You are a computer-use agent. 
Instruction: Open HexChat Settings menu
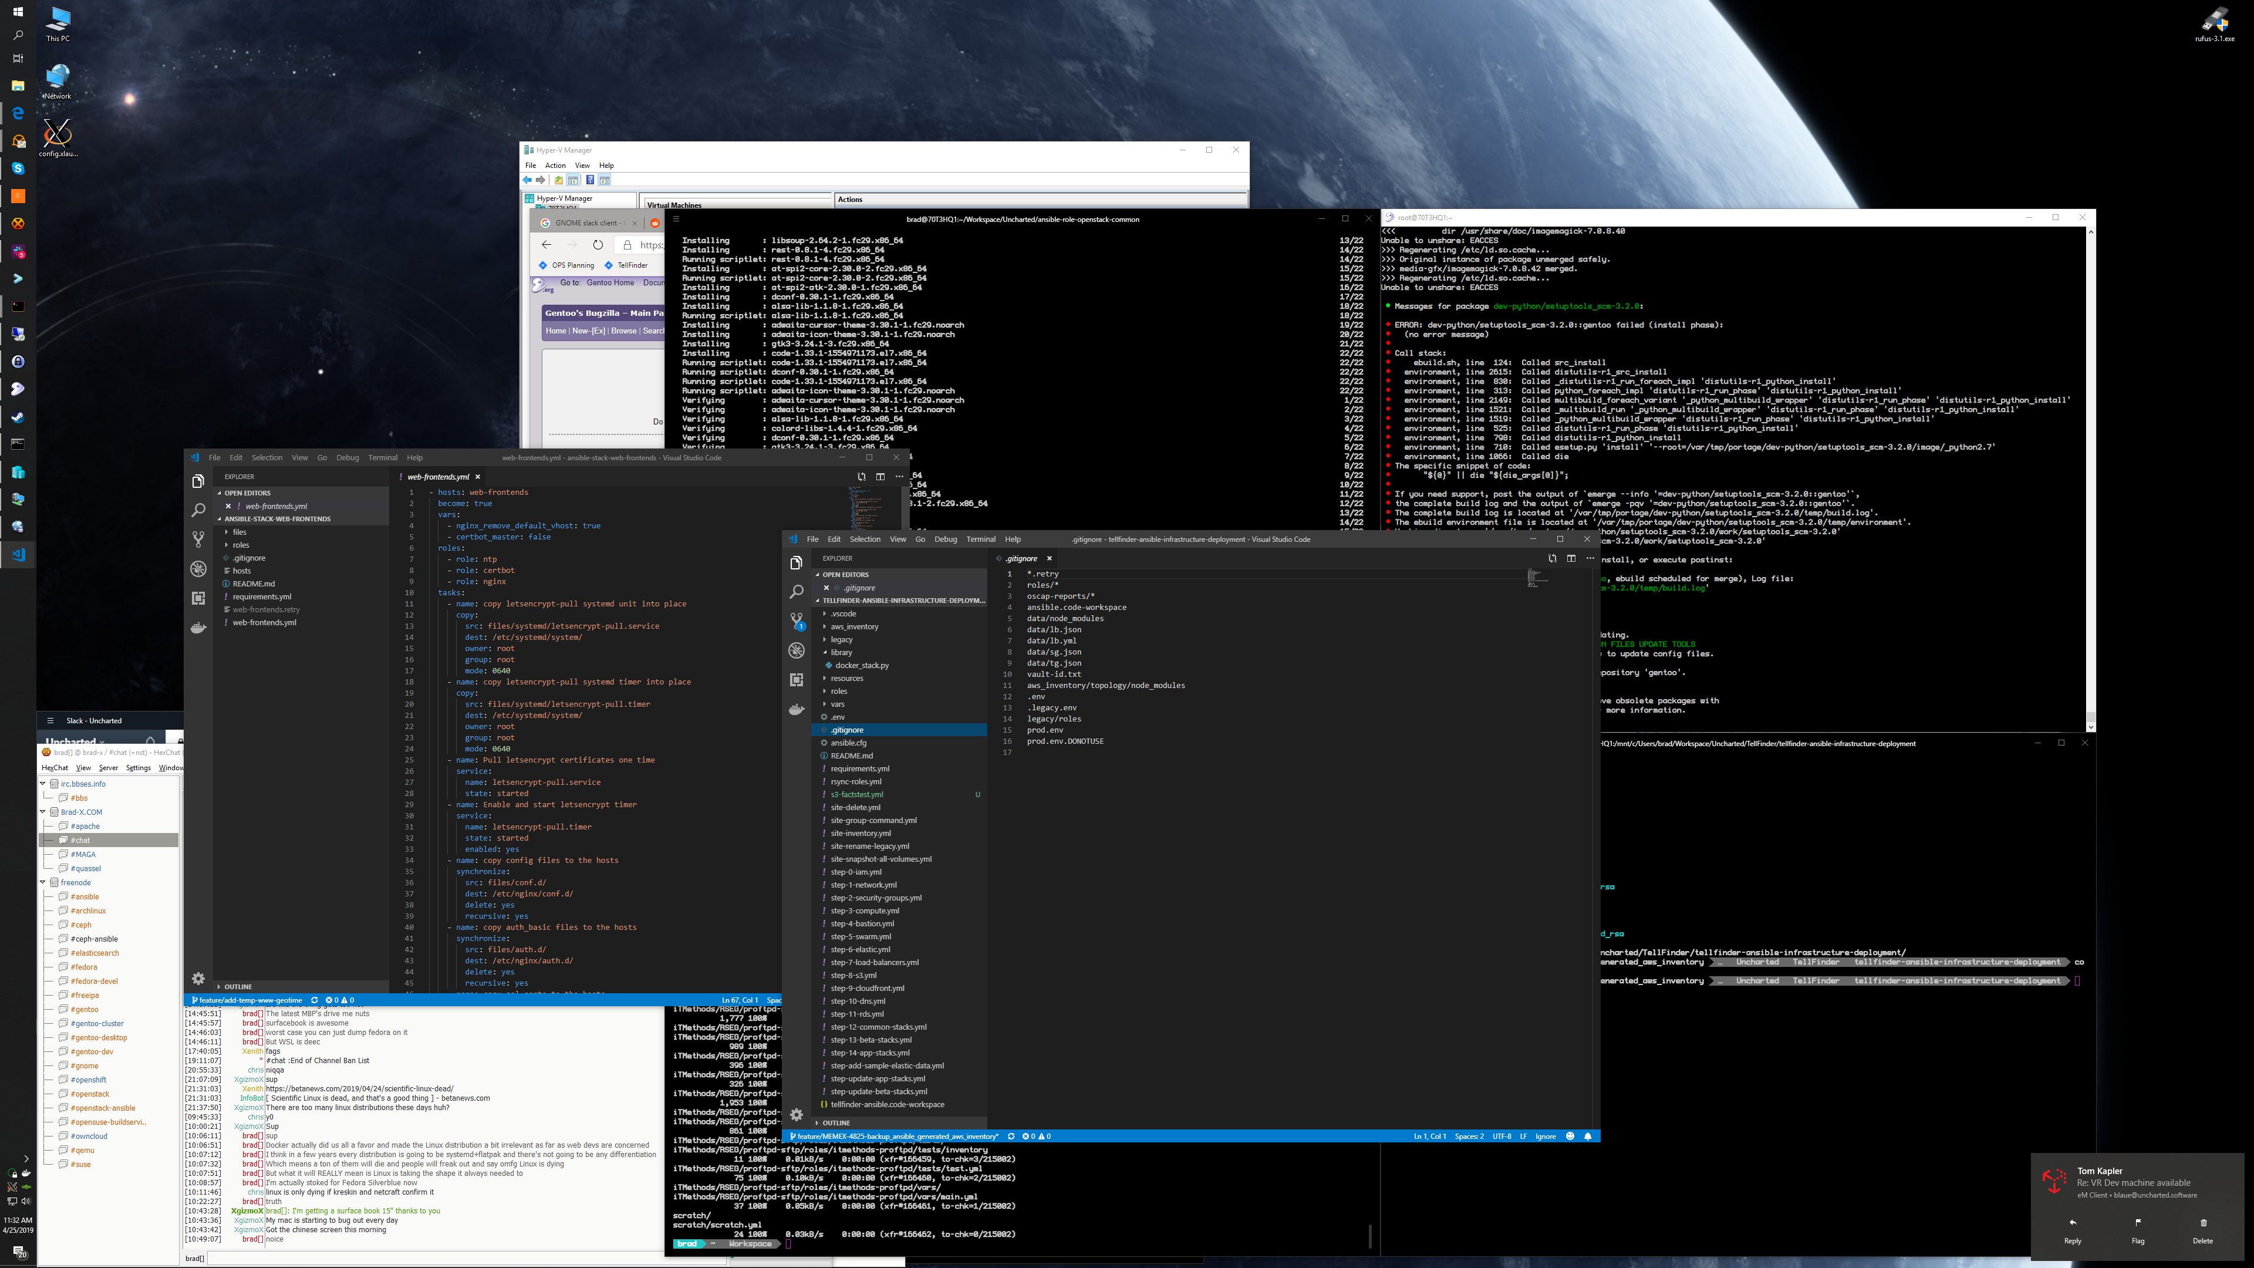click(139, 768)
